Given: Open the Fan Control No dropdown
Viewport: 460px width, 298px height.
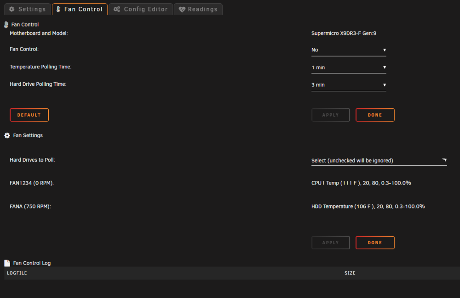Looking at the screenshot, I should coord(349,50).
